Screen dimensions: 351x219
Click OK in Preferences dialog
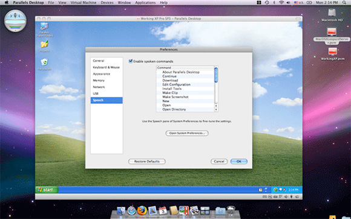[x=239, y=161]
